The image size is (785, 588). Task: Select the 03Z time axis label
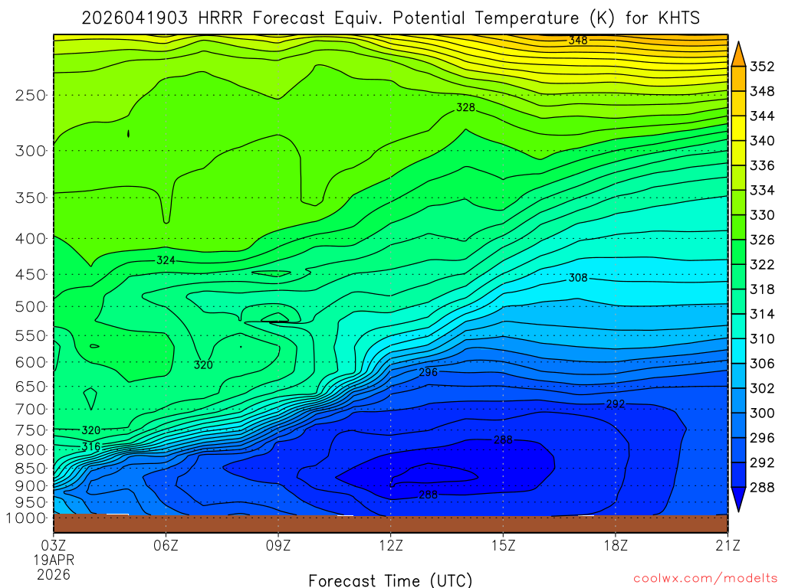[53, 545]
